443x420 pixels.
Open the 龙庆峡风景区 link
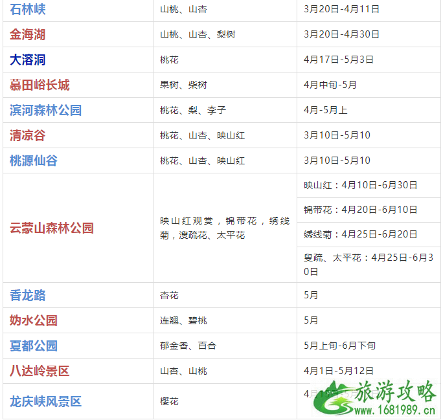45,402
